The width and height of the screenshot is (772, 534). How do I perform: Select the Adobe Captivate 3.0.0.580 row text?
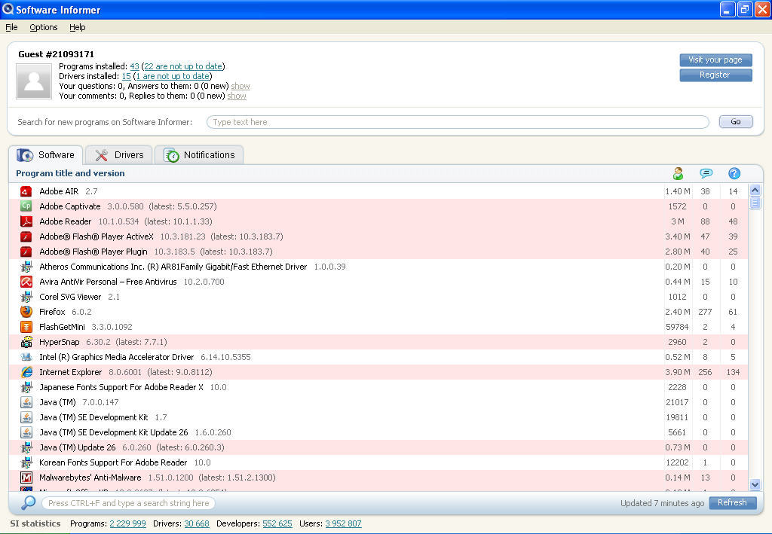coord(128,206)
